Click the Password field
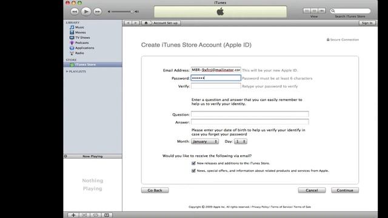 coord(216,78)
